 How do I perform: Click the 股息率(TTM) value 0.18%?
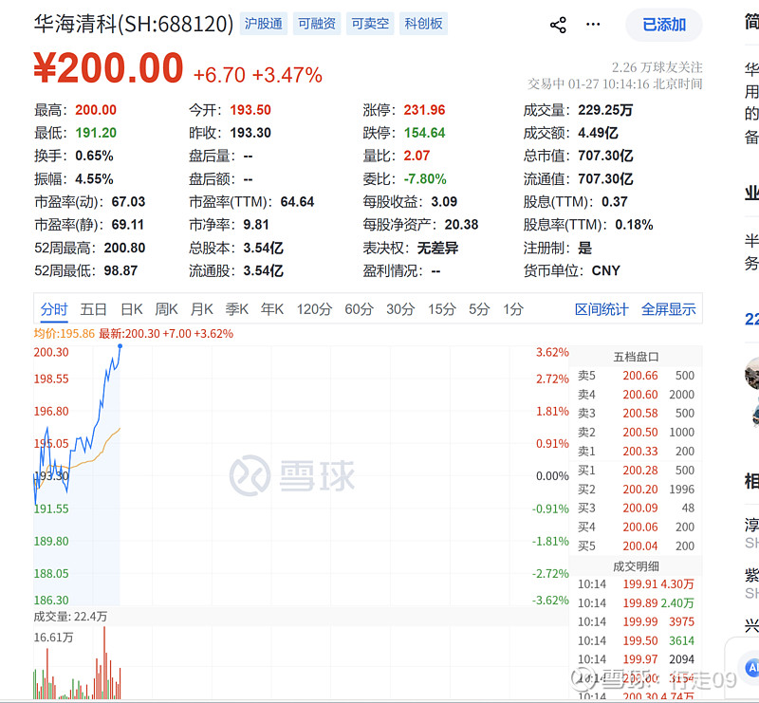click(634, 225)
